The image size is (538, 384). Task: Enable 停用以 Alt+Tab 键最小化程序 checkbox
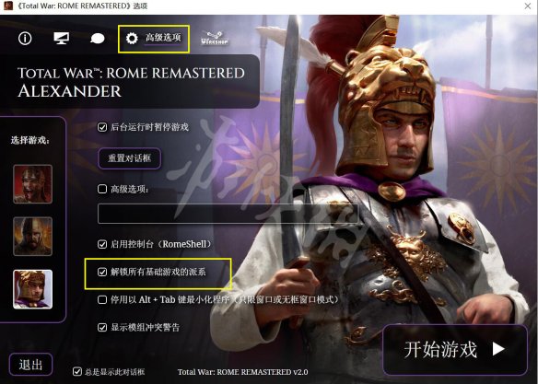coord(102,299)
